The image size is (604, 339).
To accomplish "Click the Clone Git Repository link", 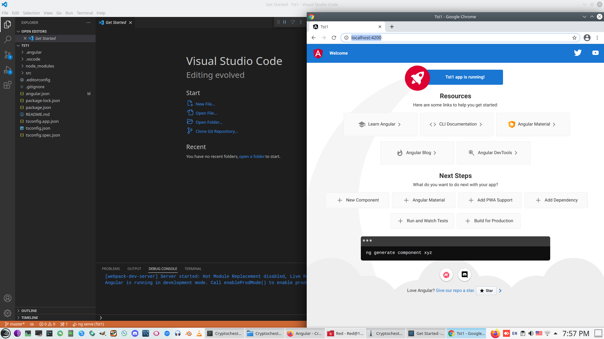I will coord(216,131).
